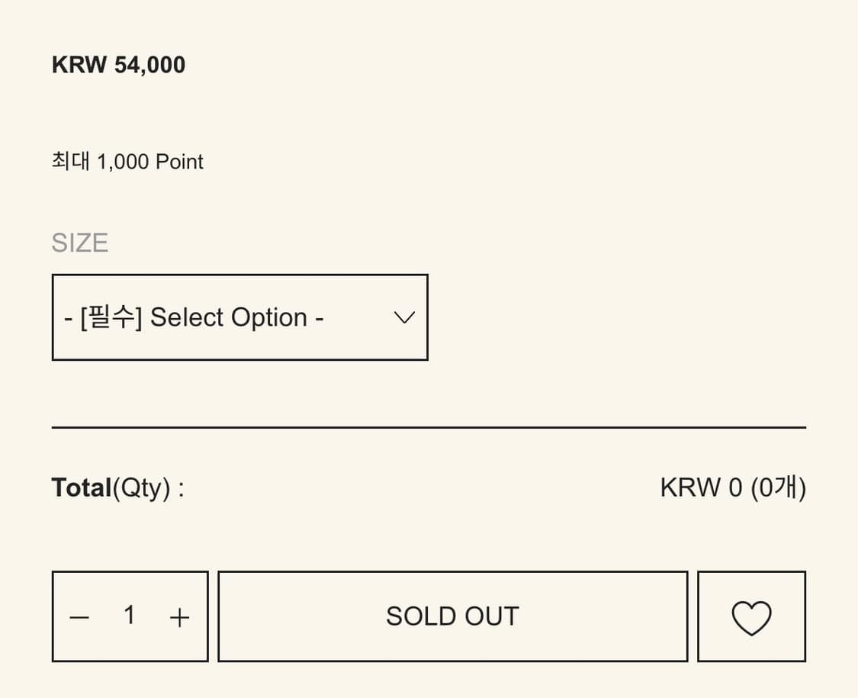Viewport: 858px width, 698px height.
Task: Click the '(Qty) :' text
Action: click(x=149, y=487)
